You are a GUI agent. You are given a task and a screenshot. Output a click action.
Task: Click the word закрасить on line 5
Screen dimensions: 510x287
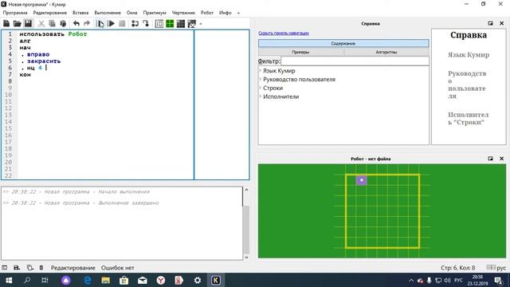[x=44, y=61]
